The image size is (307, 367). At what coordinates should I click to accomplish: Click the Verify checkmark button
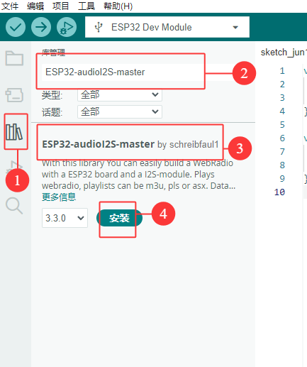click(x=16, y=27)
